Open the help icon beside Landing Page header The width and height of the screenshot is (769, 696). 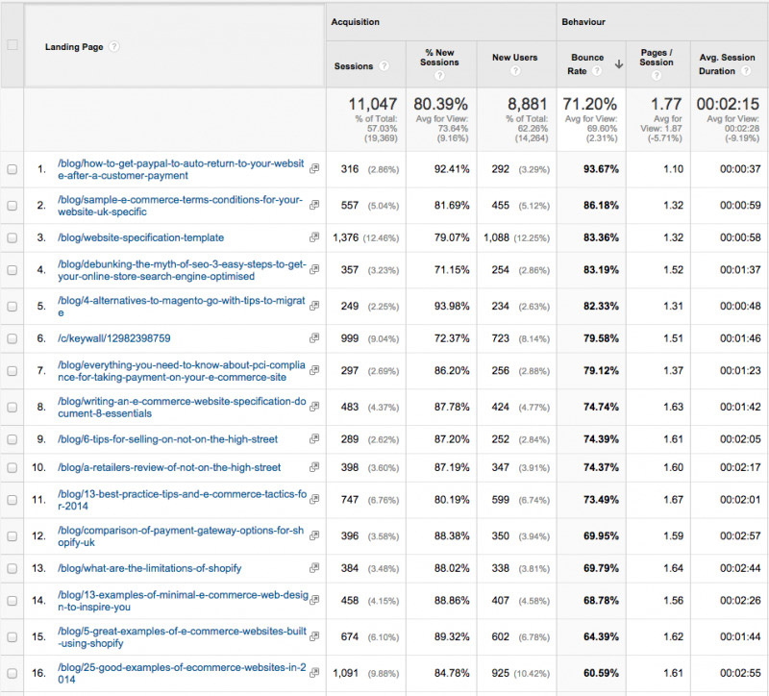[x=113, y=46]
